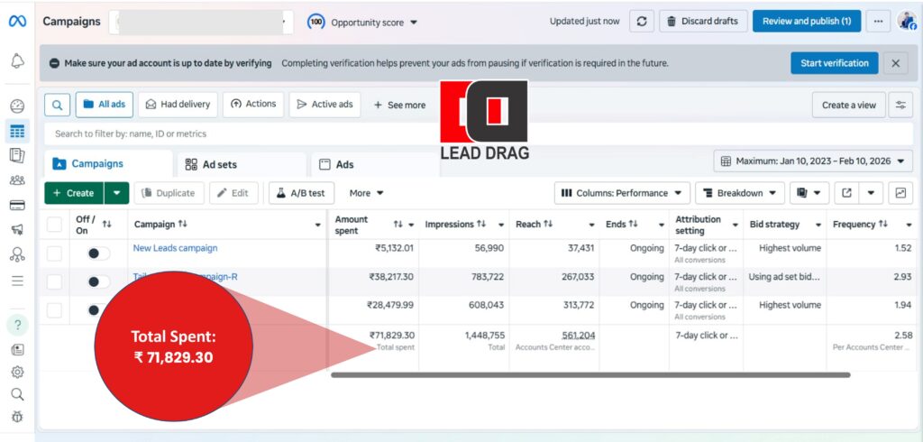Select all campaigns header checkbox

coord(55,224)
